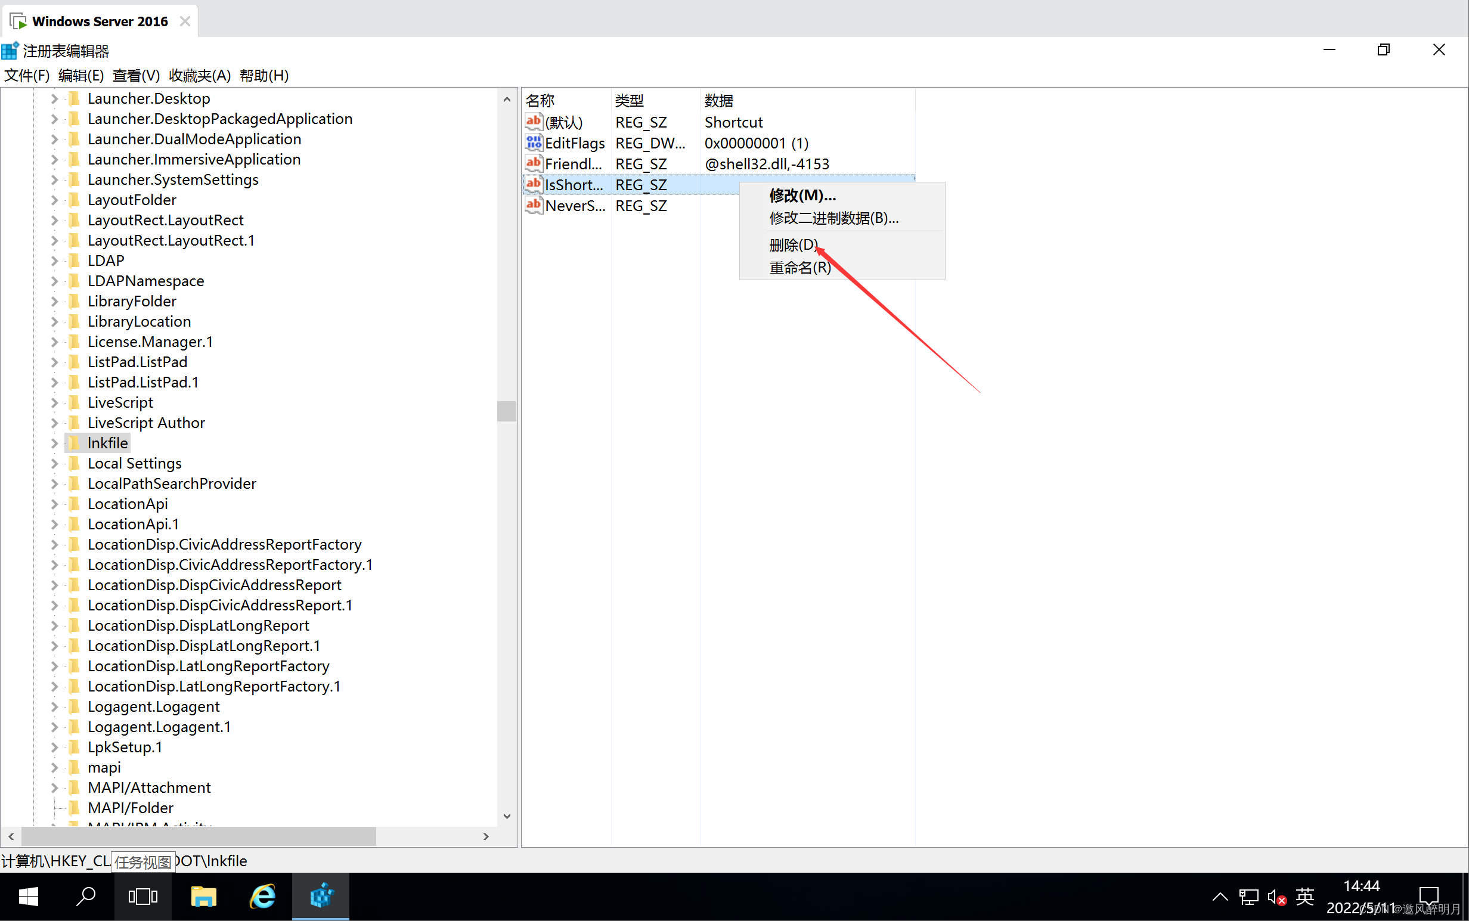Open File Explorer from taskbar
1469x921 pixels.
click(203, 897)
